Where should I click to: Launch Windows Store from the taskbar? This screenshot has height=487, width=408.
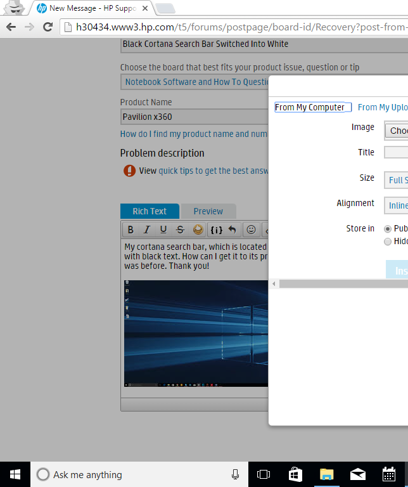[295, 474]
